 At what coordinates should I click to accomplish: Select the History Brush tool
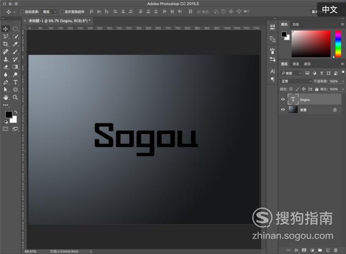click(15, 59)
